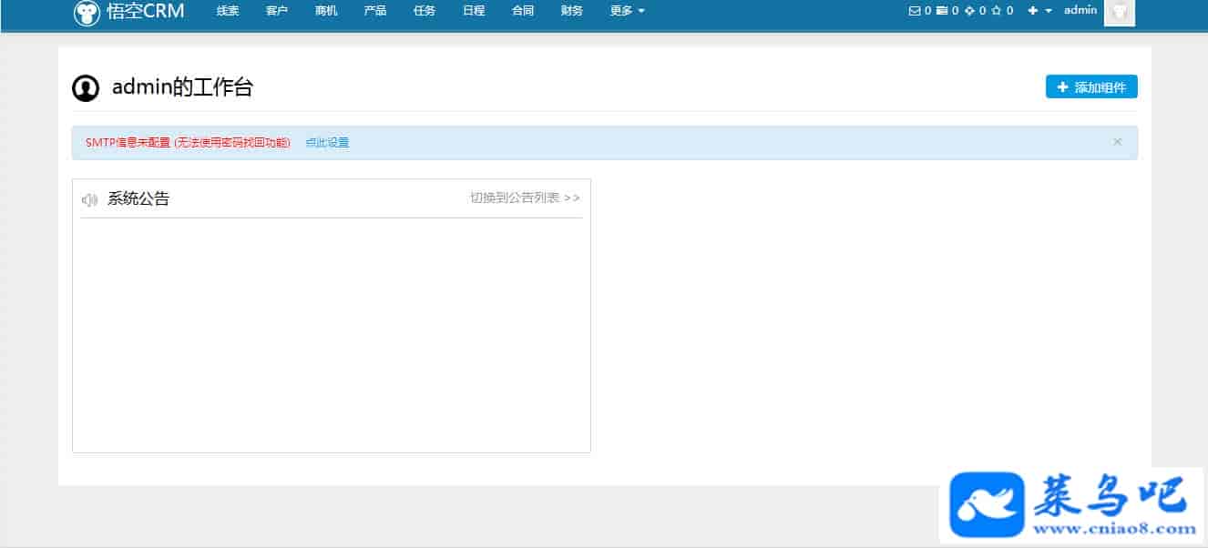Expand the 更多 dropdown menu
This screenshot has width=1208, height=548.
(x=627, y=11)
